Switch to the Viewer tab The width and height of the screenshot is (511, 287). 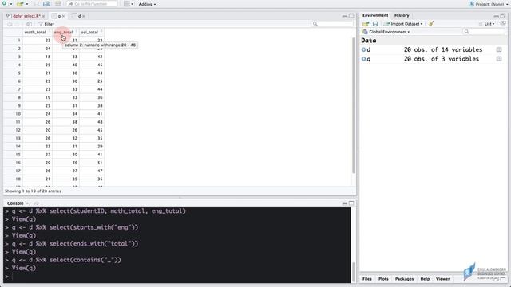[442, 279]
